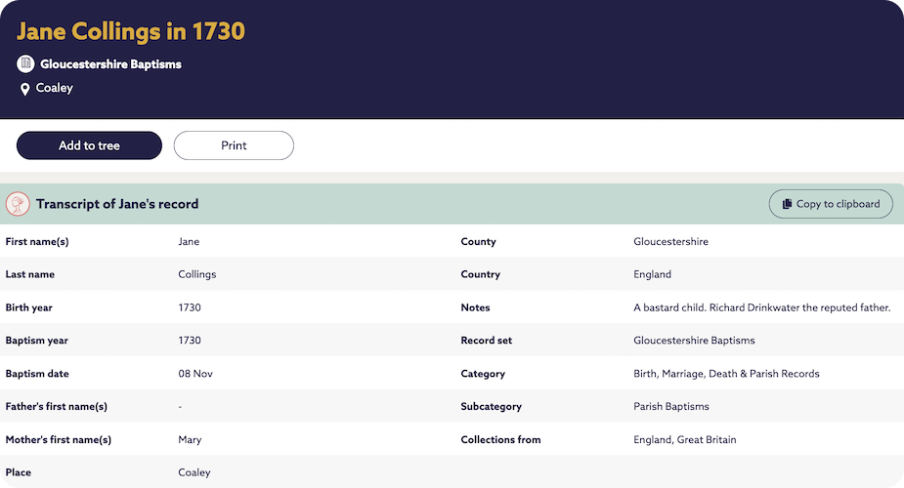Click the Coaley location text in header
Image resolution: width=904 pixels, height=488 pixels.
tap(55, 88)
